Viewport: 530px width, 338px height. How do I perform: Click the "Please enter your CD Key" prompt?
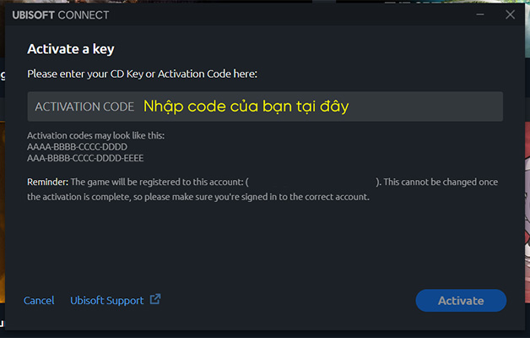point(142,74)
